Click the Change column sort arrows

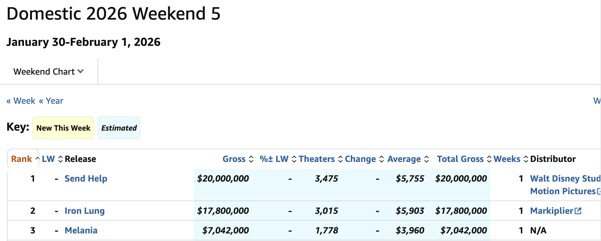(x=382, y=159)
